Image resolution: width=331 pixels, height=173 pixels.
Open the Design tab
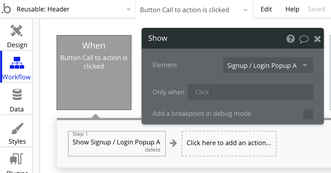(x=17, y=36)
